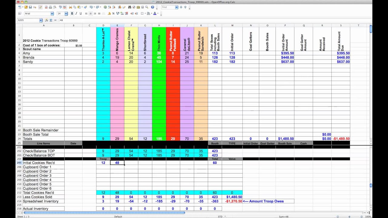Toggle AutoSpellcheck
The width and height of the screenshot is (388, 218).
coord(64,7)
